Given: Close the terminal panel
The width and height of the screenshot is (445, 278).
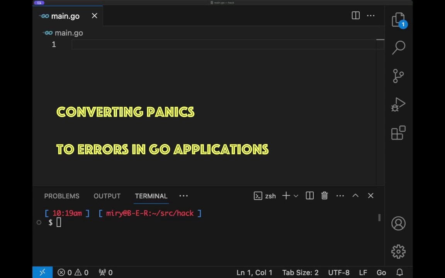Looking at the screenshot, I should [x=371, y=196].
